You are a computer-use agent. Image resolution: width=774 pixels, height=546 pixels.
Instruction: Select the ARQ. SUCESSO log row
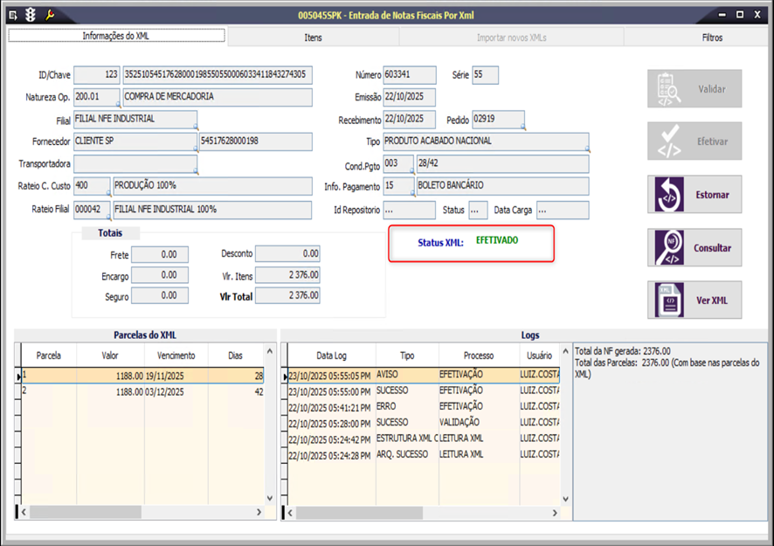424,454
